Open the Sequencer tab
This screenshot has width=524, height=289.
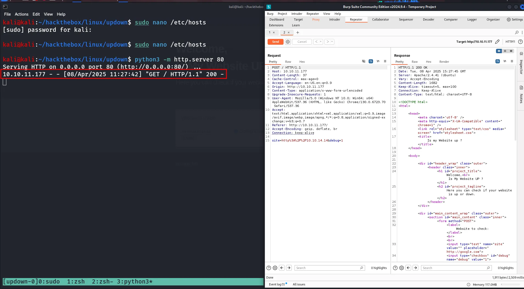pyautogui.click(x=406, y=19)
